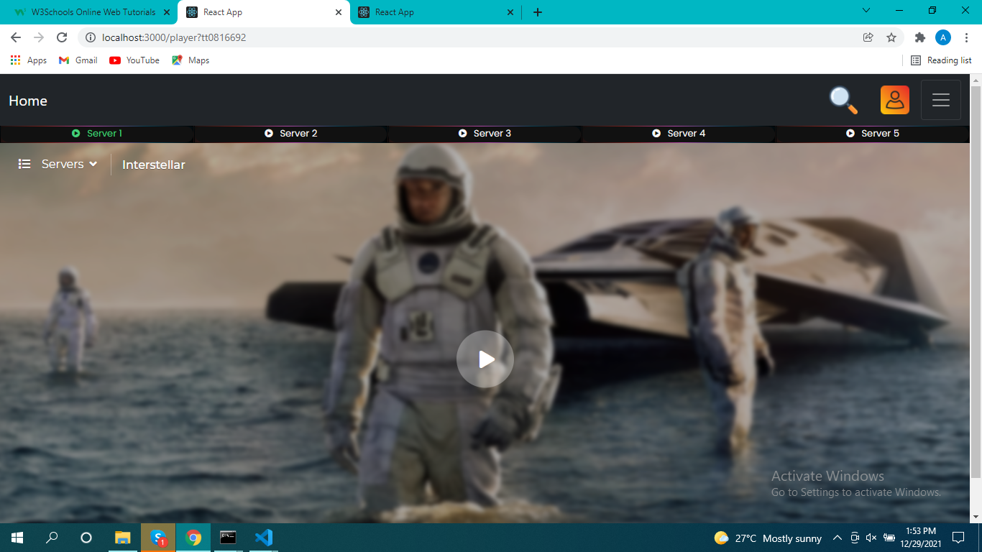Close the active React App tab

click(x=339, y=12)
